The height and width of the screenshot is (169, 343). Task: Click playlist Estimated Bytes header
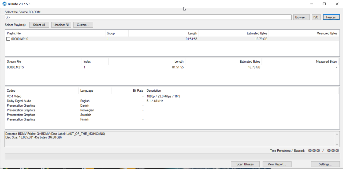(x=234, y=33)
